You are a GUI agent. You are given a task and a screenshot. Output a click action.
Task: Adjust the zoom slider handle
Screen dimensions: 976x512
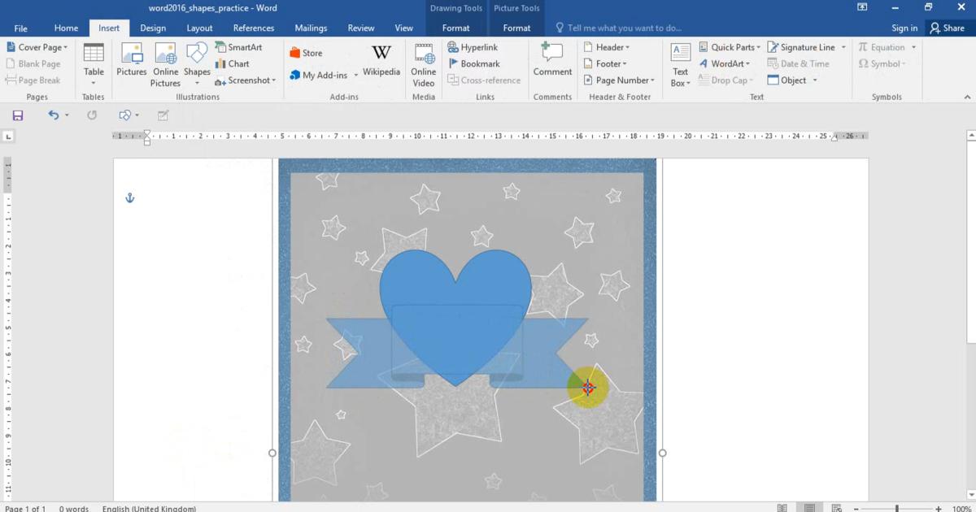[x=897, y=509]
